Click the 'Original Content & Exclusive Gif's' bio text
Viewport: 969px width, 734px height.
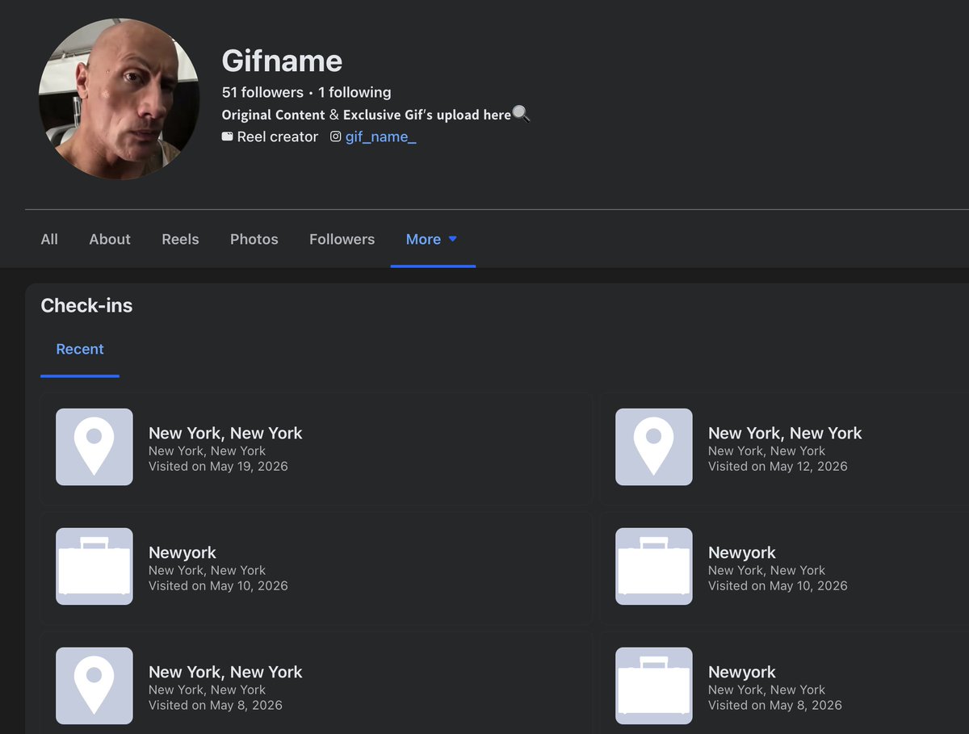(x=375, y=115)
